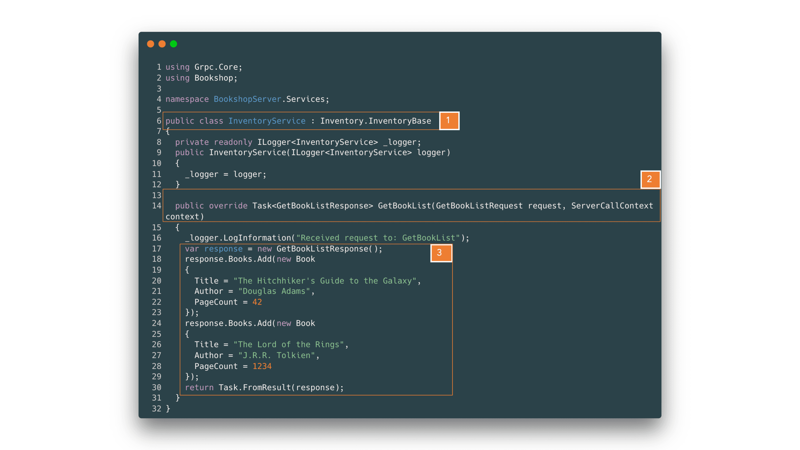Click the BookshopServer.Services namespace declaration

tap(247, 99)
